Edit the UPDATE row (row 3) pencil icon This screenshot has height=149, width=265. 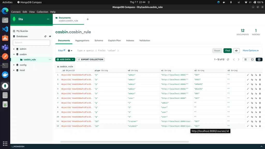click(248, 84)
